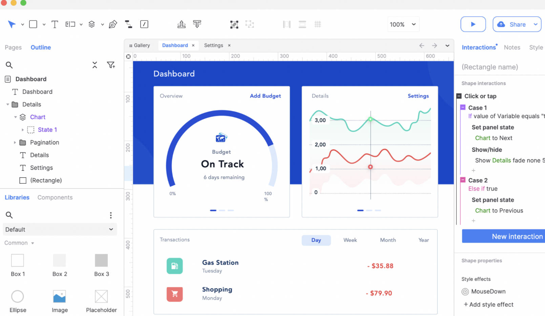Open the 100% zoom dropdown

pyautogui.click(x=403, y=24)
